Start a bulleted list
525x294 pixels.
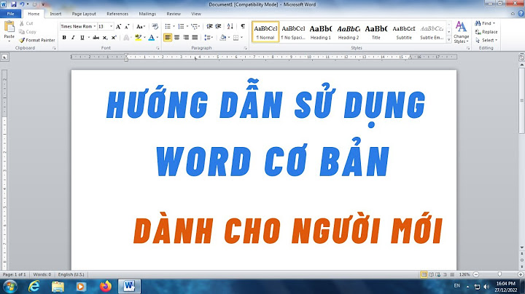[x=168, y=26]
